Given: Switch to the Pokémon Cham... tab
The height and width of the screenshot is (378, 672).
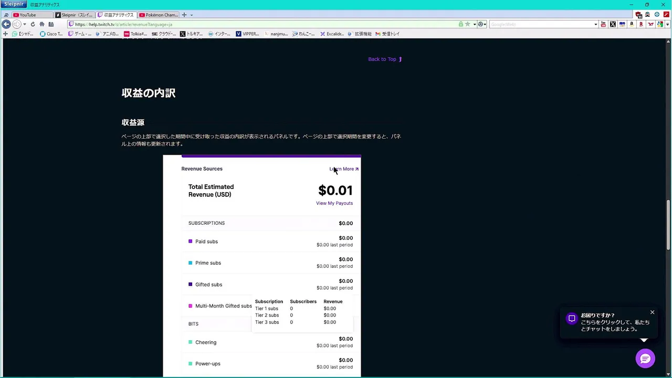Looking at the screenshot, I should tap(159, 15).
